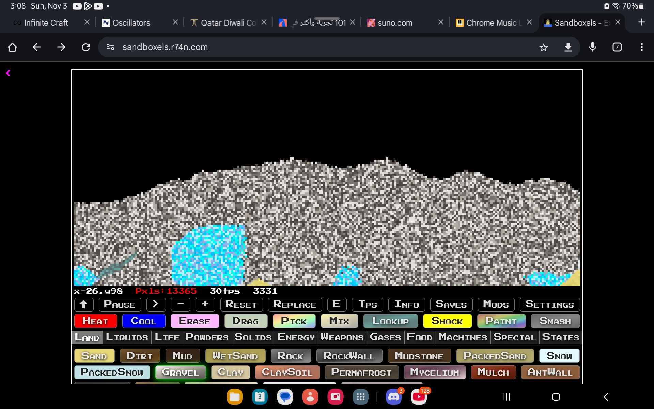Select the Pick tool
Image resolution: width=654 pixels, height=409 pixels.
[294, 321]
